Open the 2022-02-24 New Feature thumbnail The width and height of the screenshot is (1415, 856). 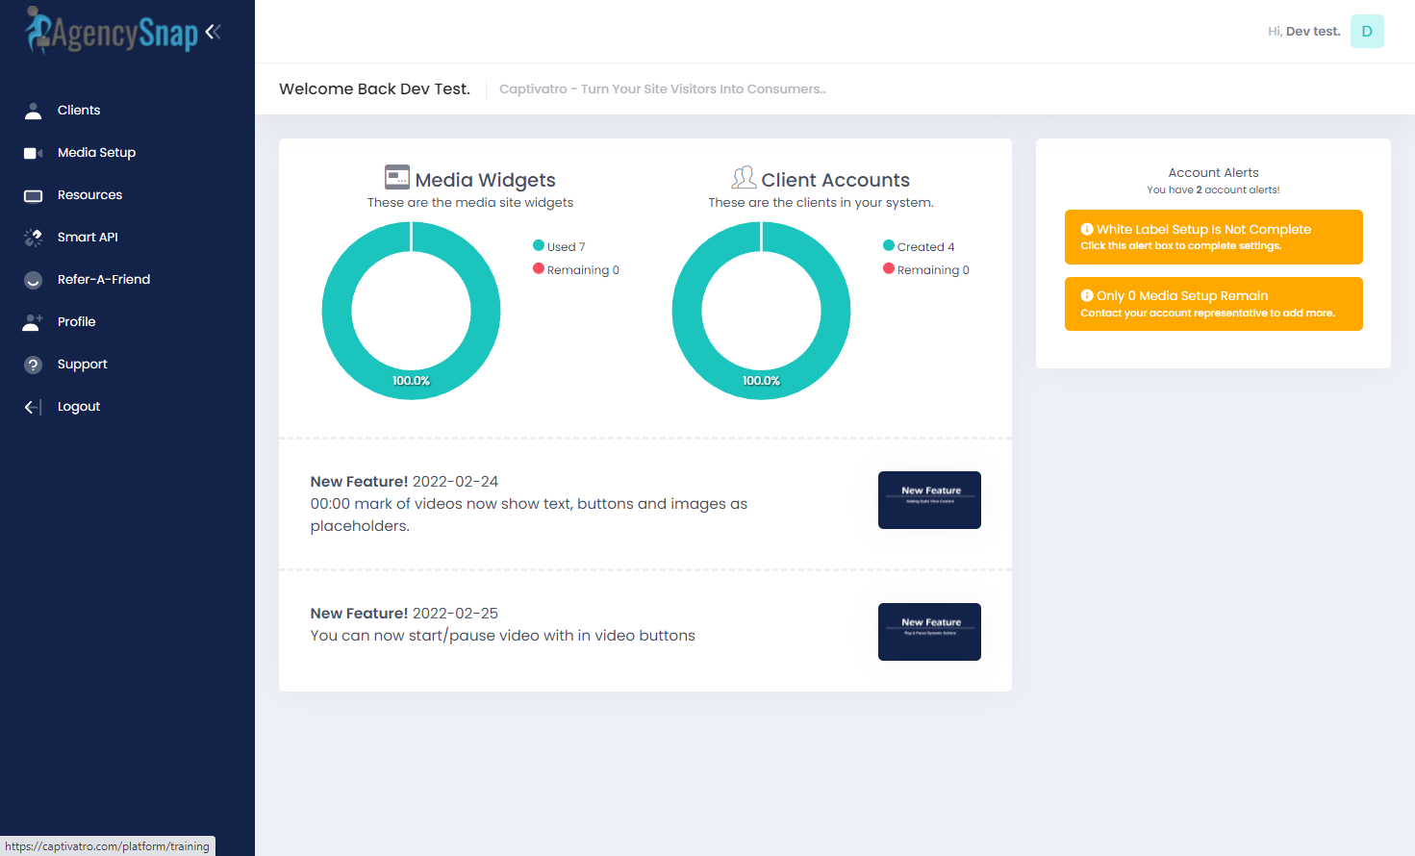point(929,500)
